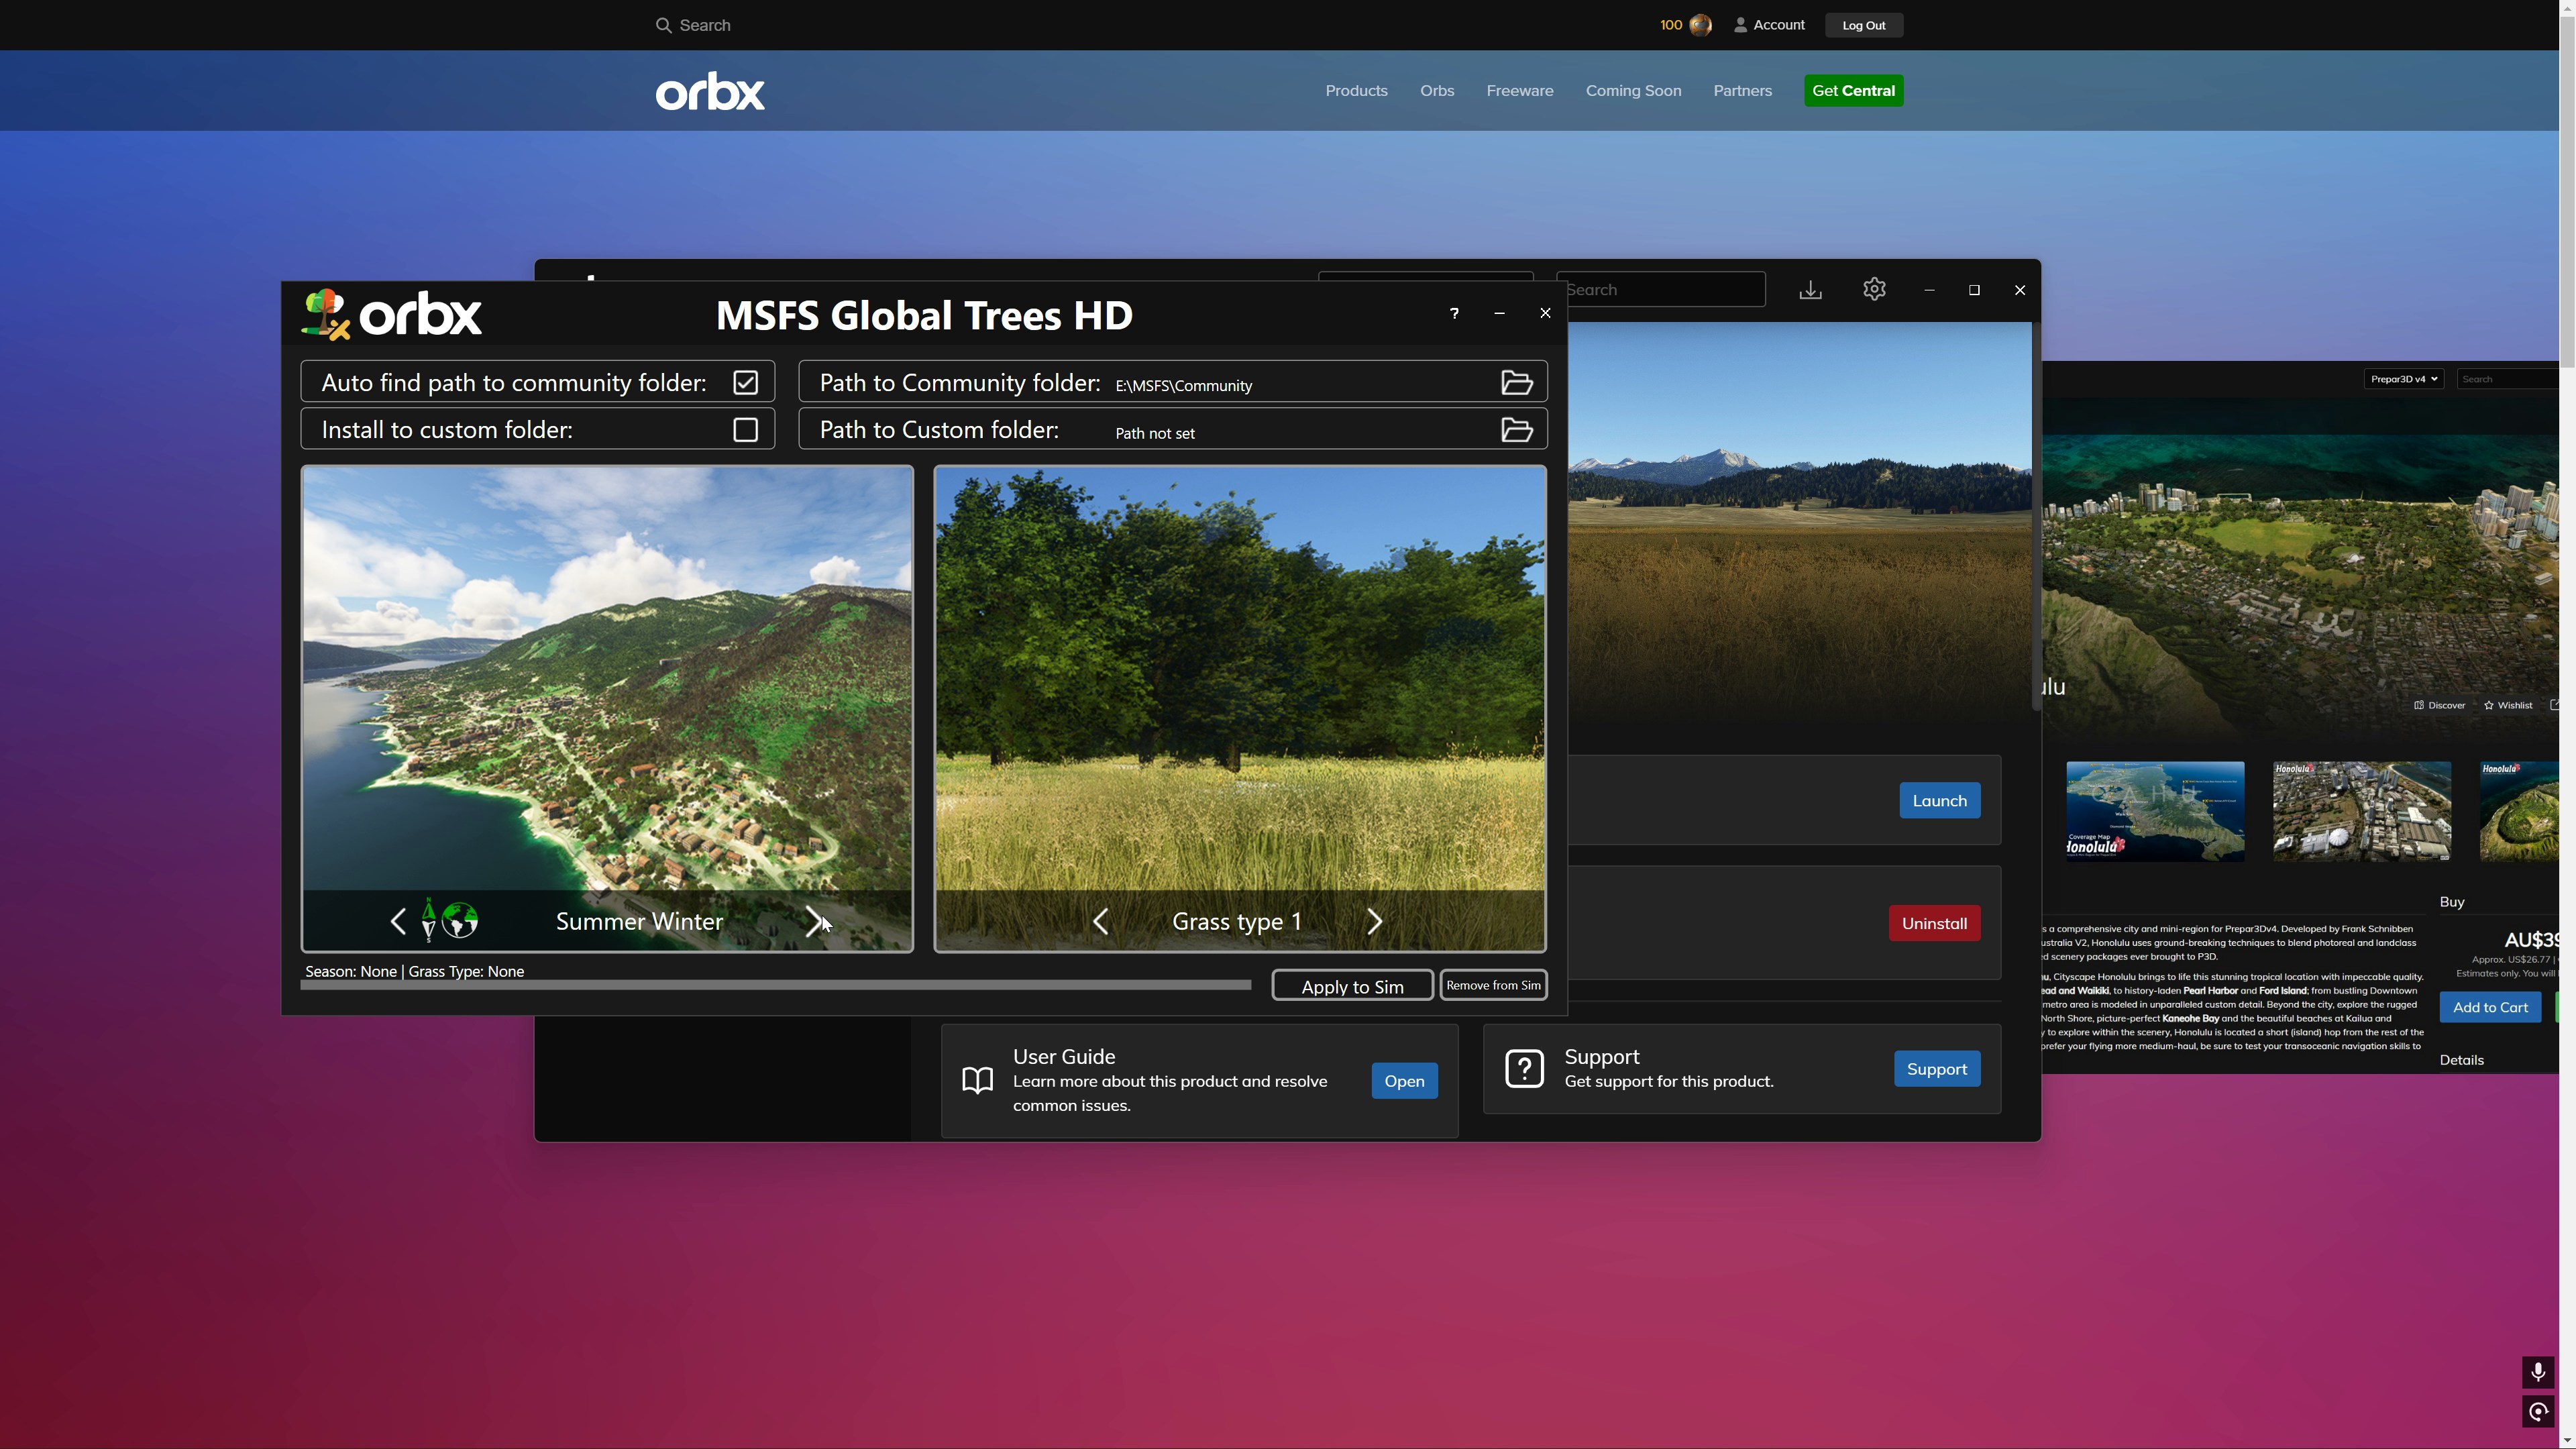This screenshot has height=1449, width=2576.
Task: Browse for Custom folder path
Action: (1516, 430)
